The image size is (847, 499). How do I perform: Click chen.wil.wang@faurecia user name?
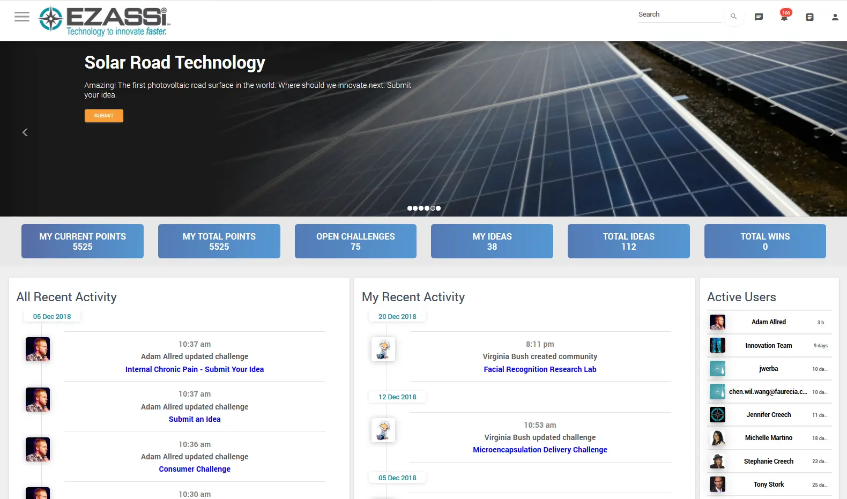[768, 392]
